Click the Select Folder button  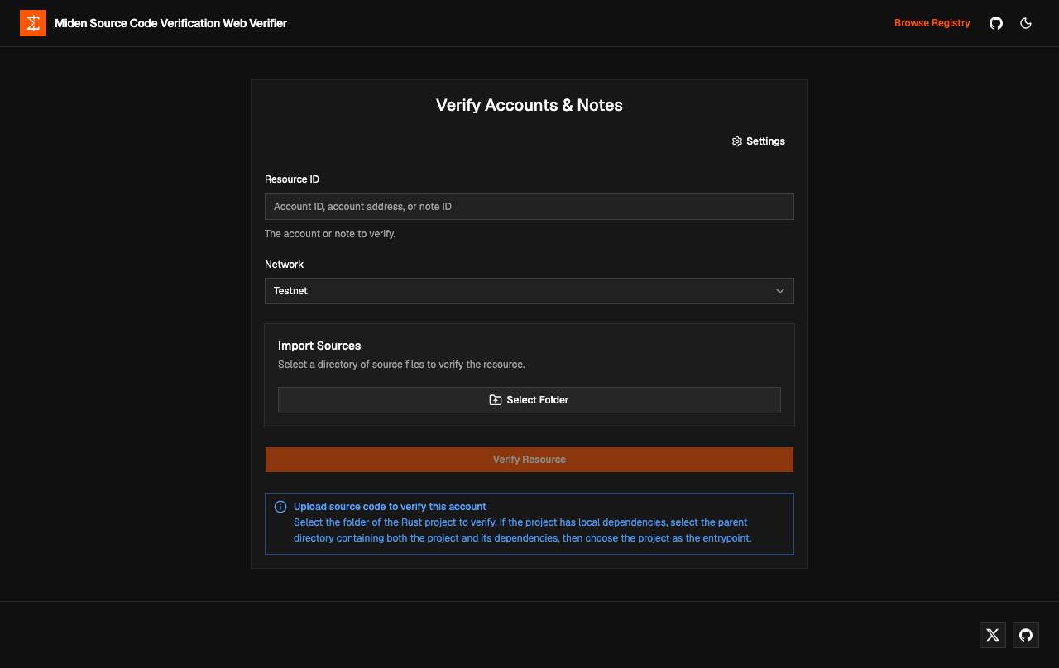point(529,400)
